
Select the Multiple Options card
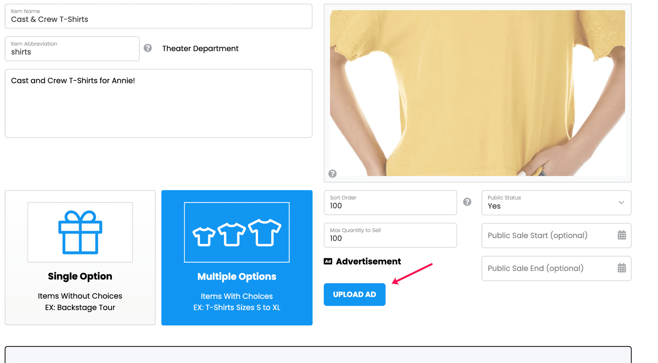coord(237,258)
